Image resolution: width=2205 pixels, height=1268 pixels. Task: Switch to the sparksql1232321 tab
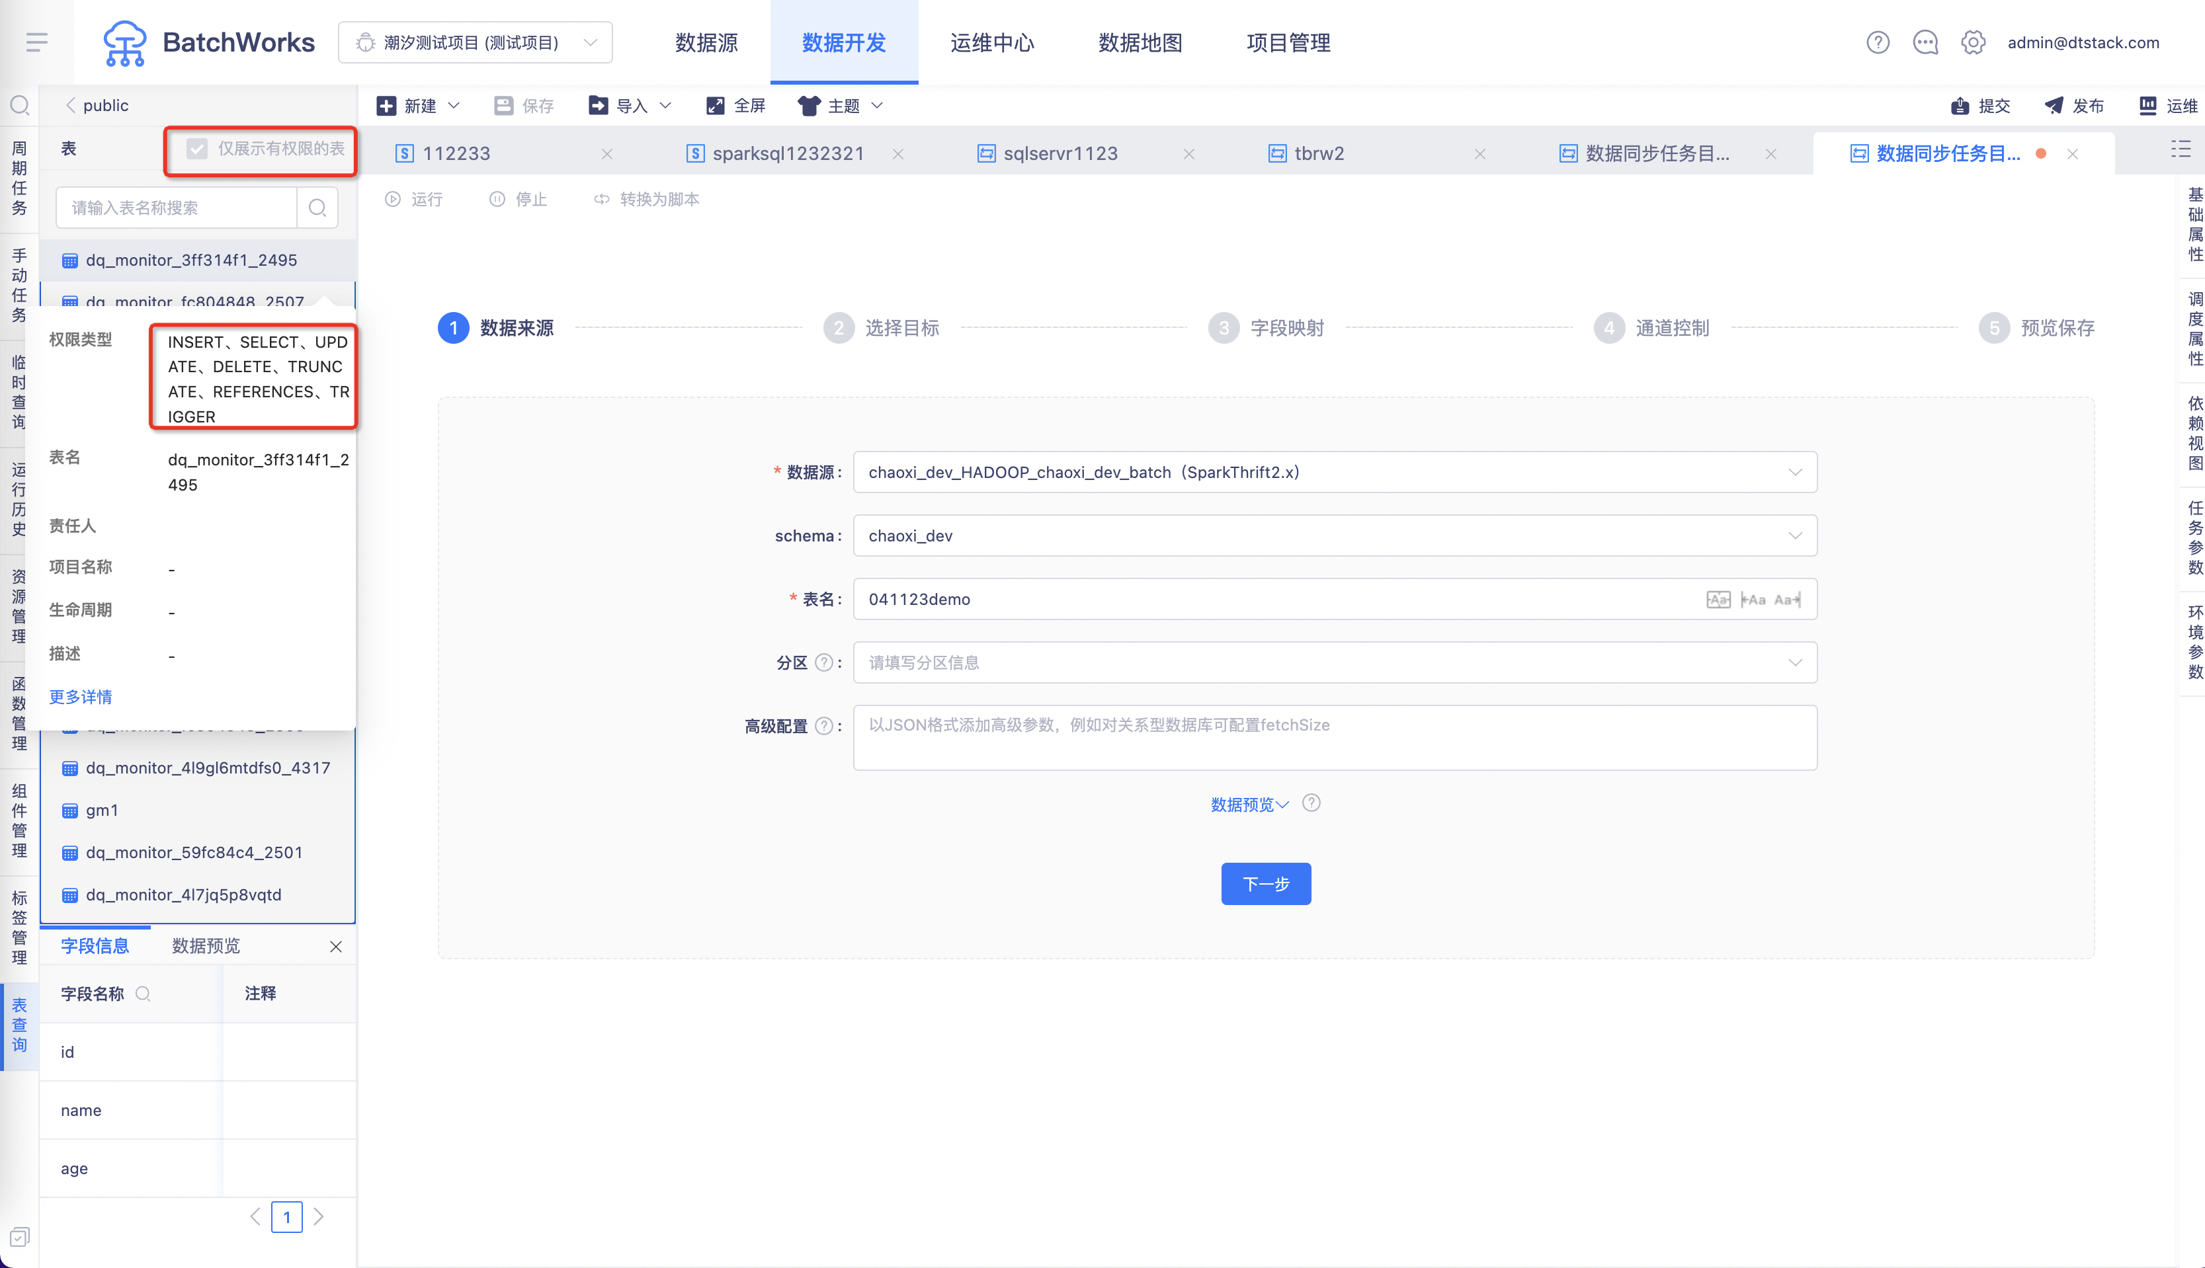[x=788, y=153]
